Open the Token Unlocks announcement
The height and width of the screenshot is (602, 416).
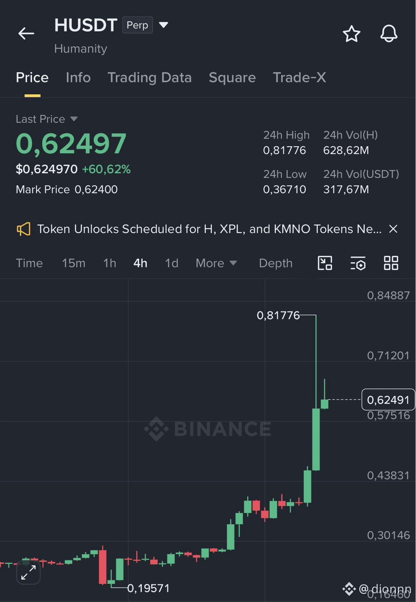coord(210,229)
